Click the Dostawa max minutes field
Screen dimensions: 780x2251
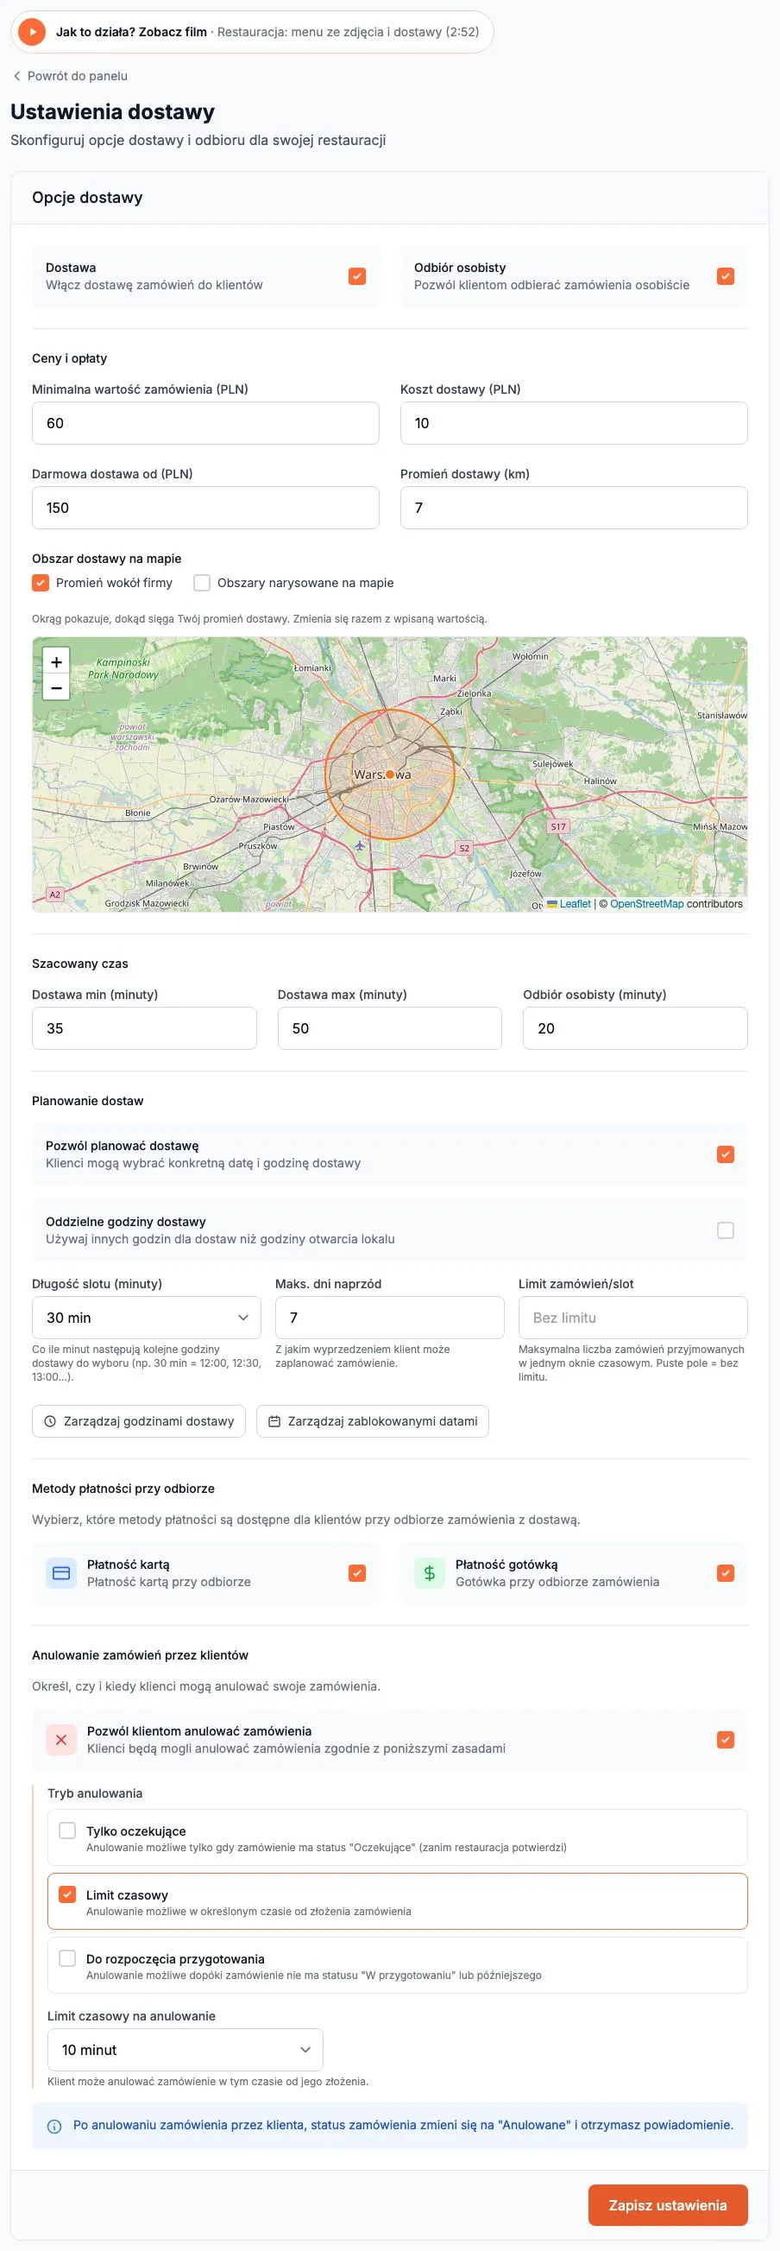389,1028
